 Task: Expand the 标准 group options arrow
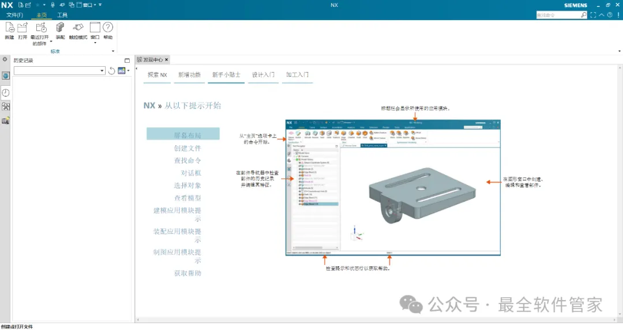tap(113, 51)
